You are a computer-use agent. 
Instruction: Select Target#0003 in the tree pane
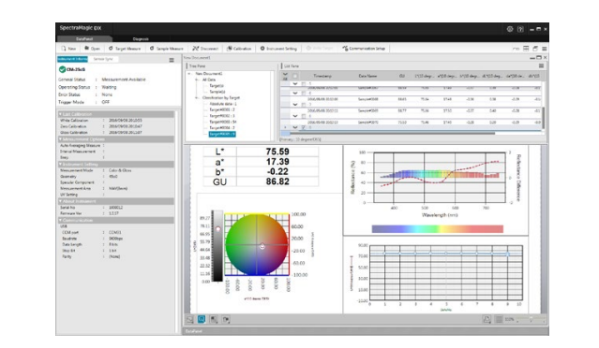coord(223,122)
